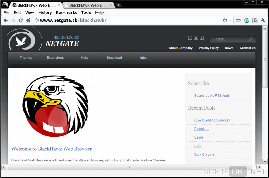Bookmark this page with the star icon
The height and width of the screenshot is (178, 269).
click(x=225, y=21)
